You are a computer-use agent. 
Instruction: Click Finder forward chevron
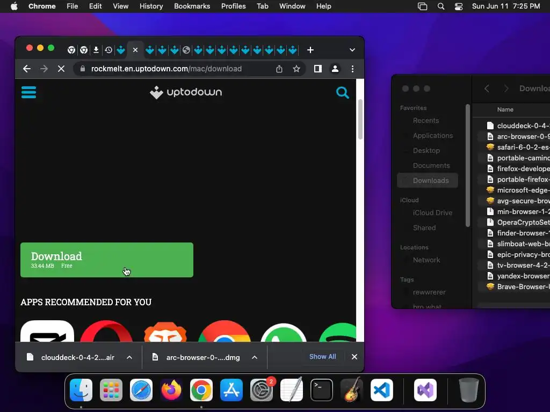506,89
